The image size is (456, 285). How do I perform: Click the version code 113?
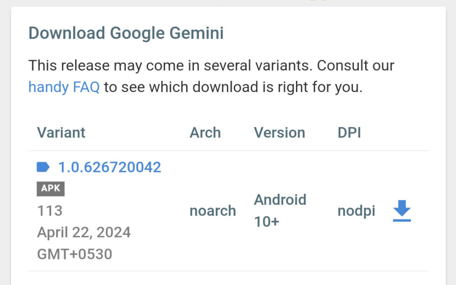tap(50, 211)
